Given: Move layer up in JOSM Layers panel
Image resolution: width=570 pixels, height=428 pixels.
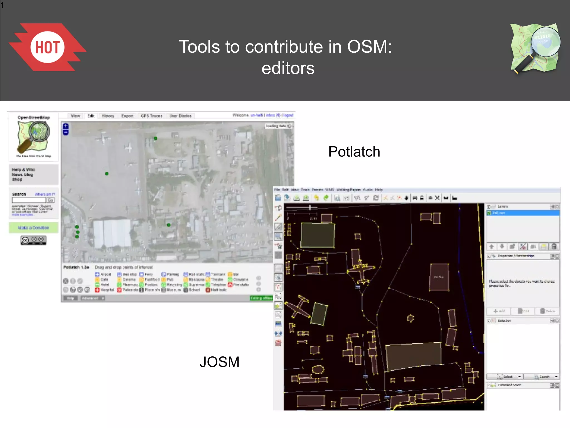Looking at the screenshot, I should point(492,247).
